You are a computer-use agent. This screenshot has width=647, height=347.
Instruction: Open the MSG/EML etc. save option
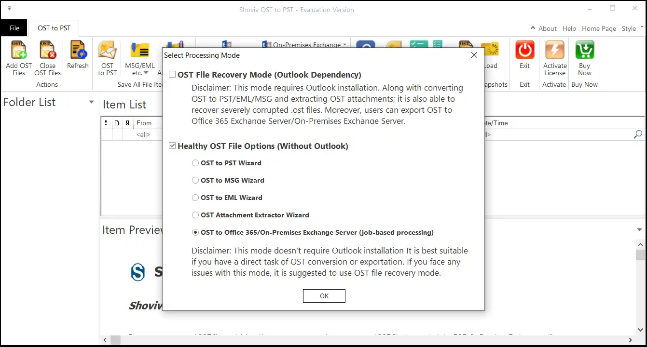(140, 59)
